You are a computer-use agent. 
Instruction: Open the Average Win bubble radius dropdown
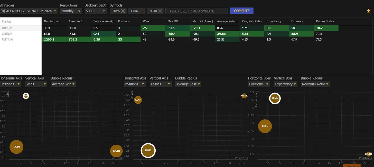pos(63,84)
